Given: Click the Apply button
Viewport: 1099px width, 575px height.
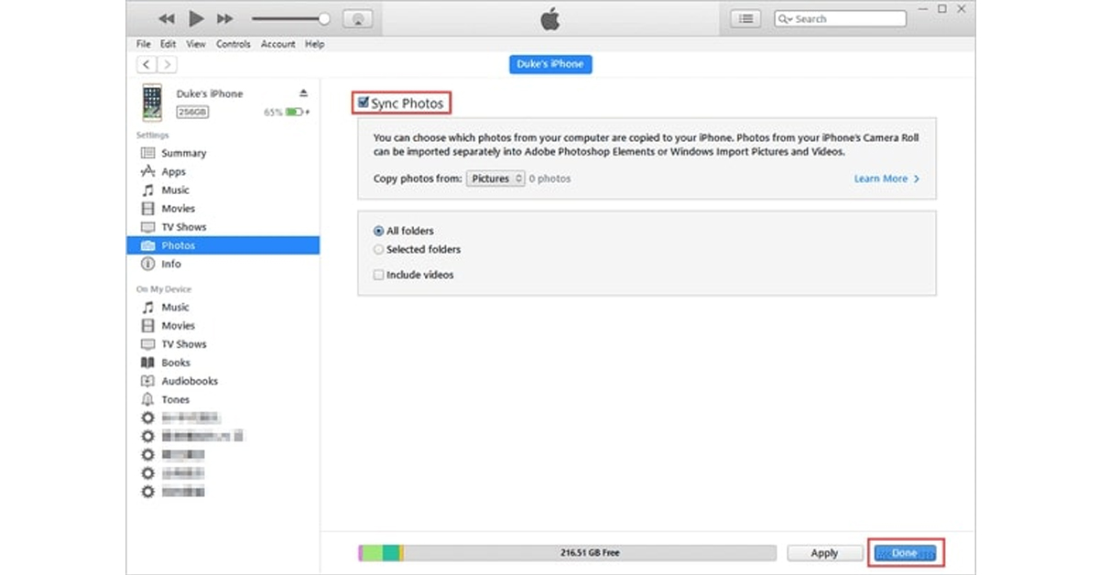Looking at the screenshot, I should [x=824, y=553].
